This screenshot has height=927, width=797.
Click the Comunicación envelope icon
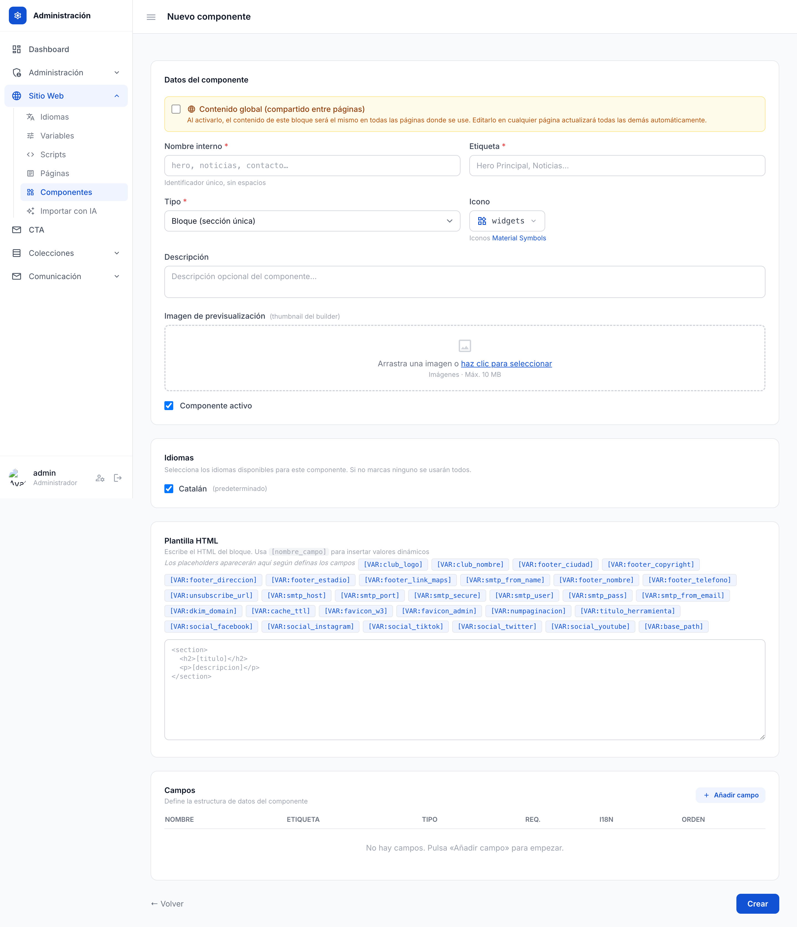17,276
